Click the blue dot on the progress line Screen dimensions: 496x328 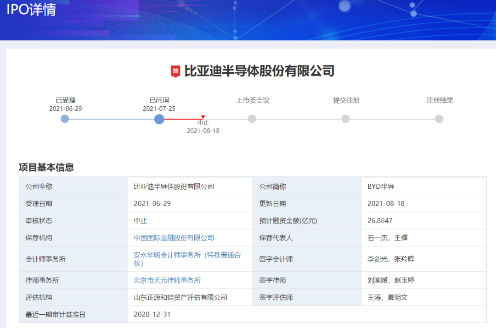point(159,119)
